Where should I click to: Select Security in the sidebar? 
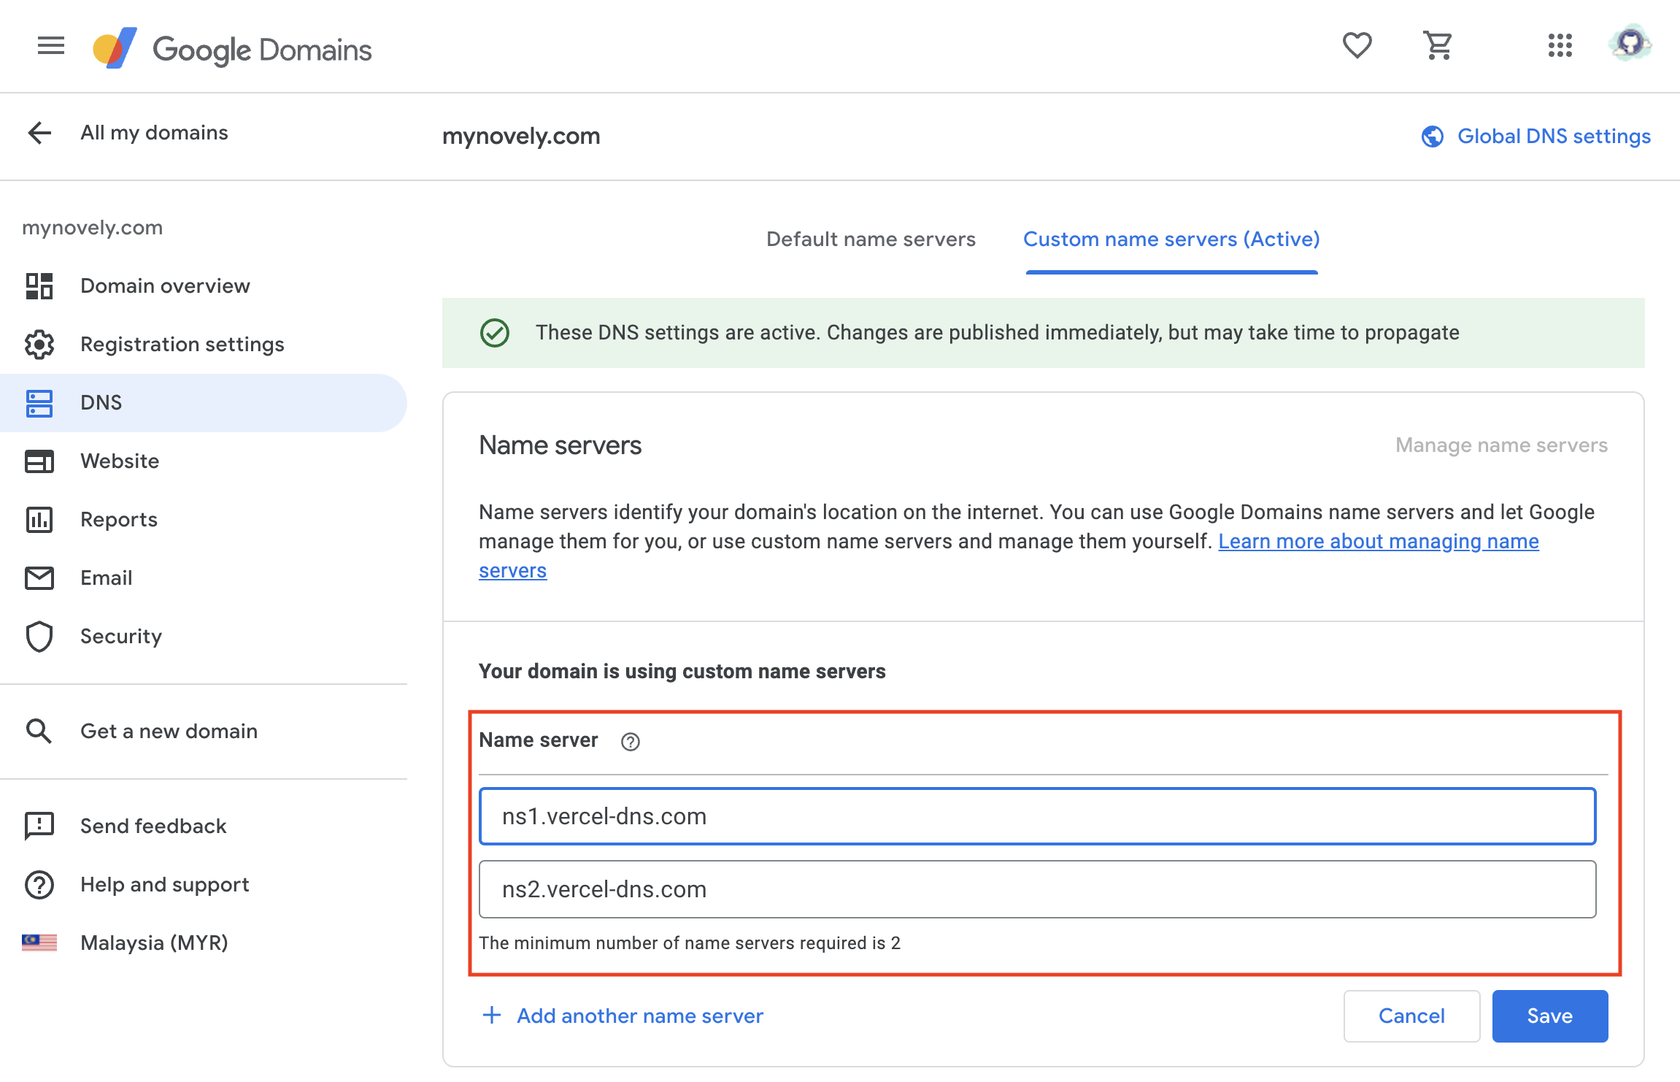(x=120, y=636)
